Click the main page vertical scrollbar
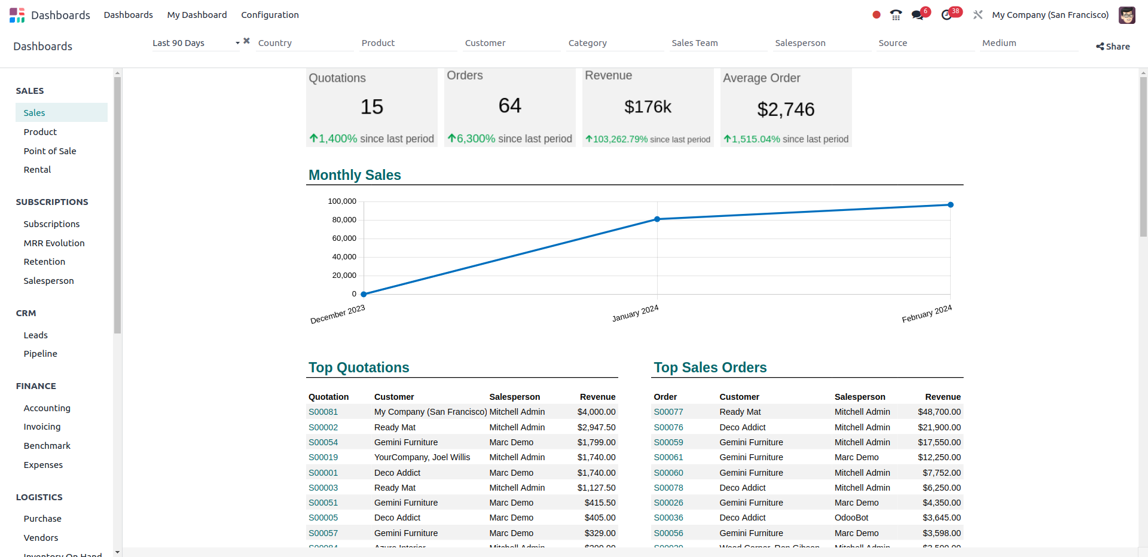 coord(1143,157)
